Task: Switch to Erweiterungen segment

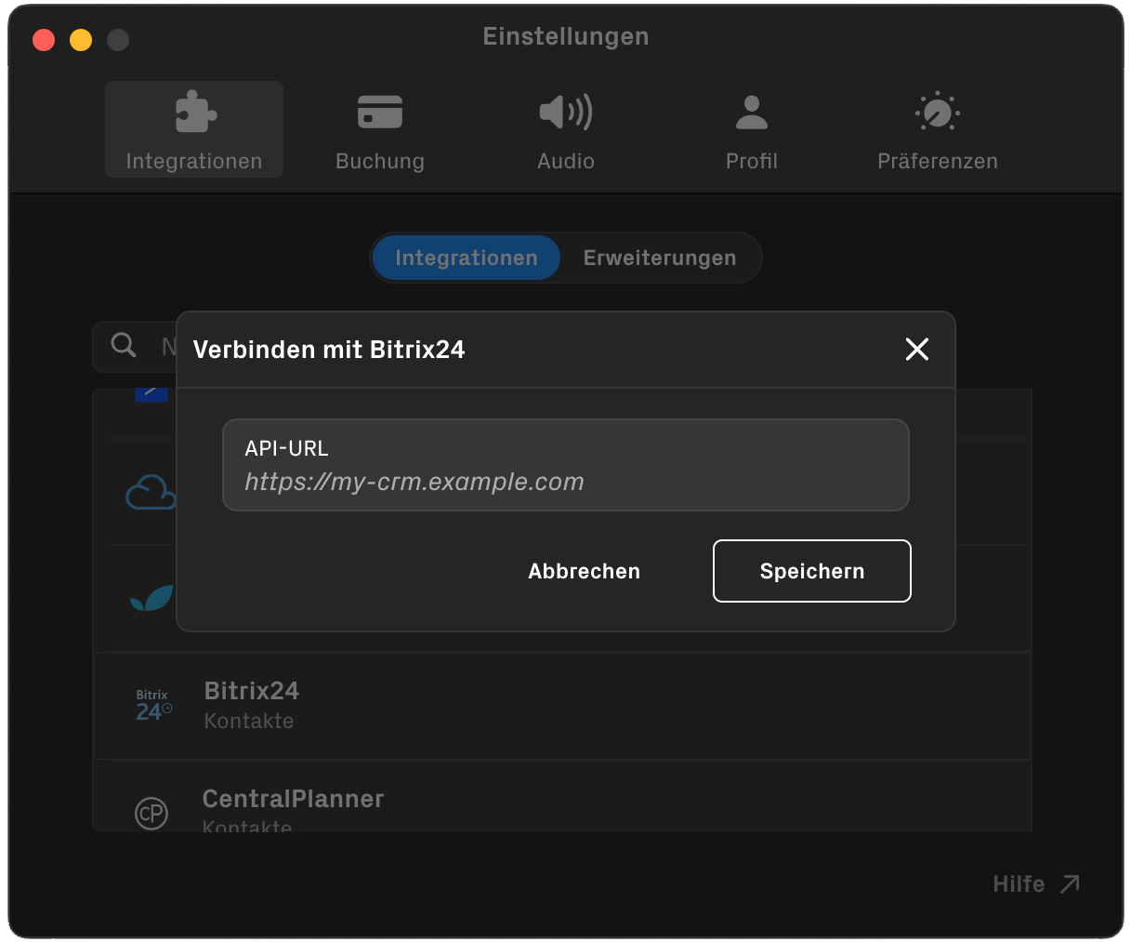Action: click(x=660, y=258)
